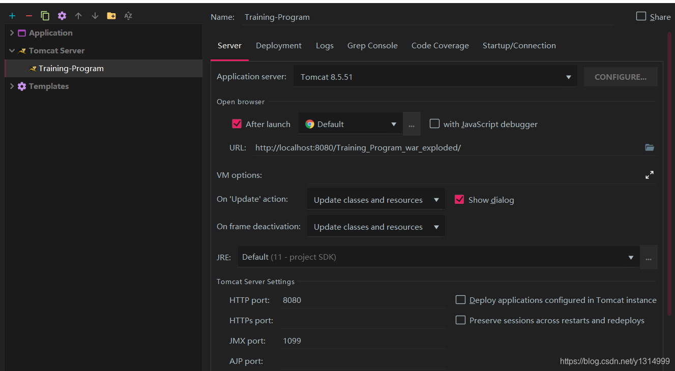
Task: Click the Tomcat Server cat icon
Action: tap(22, 51)
